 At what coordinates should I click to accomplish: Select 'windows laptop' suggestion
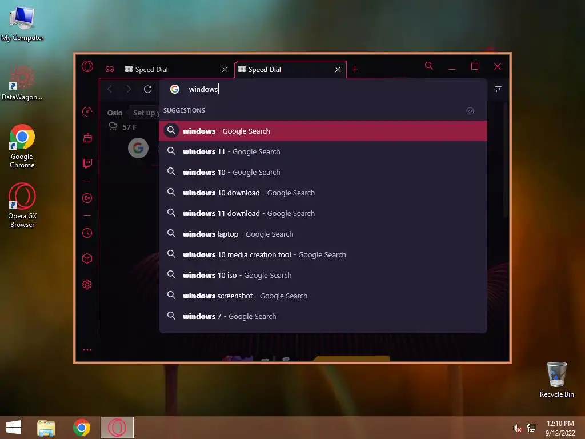323,234
